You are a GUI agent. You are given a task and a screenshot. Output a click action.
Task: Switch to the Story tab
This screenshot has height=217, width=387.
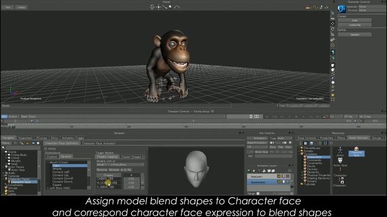click(54, 138)
